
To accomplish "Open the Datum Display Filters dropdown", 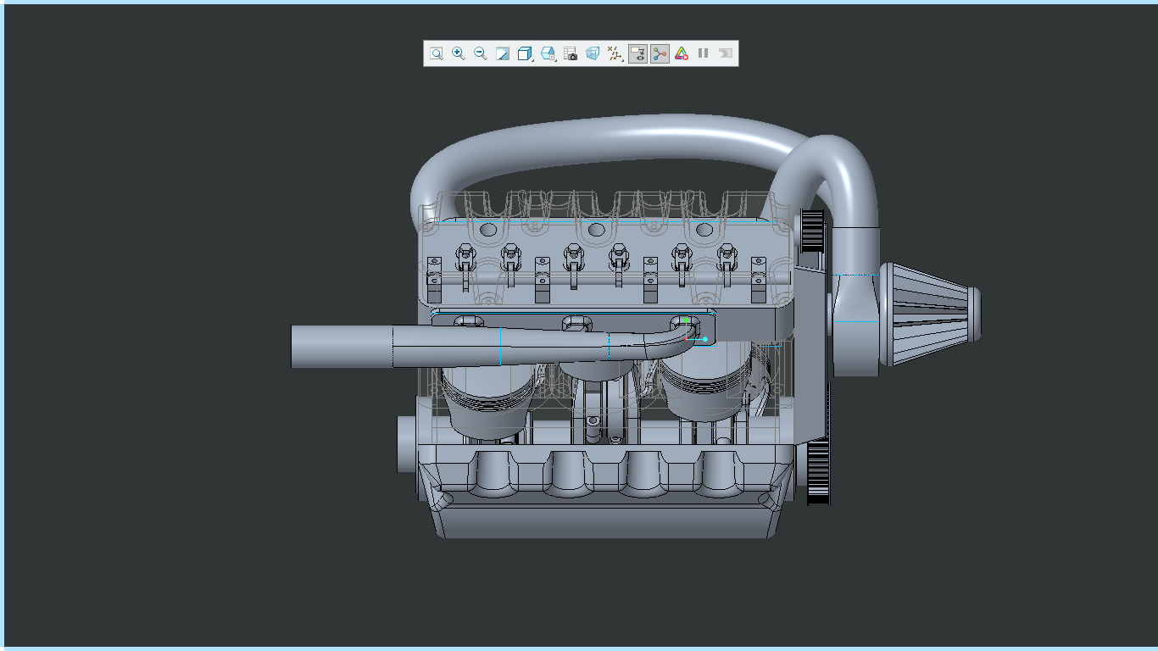I will (615, 53).
